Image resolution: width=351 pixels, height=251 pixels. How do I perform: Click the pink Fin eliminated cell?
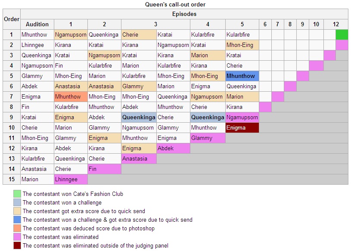pos(104,169)
